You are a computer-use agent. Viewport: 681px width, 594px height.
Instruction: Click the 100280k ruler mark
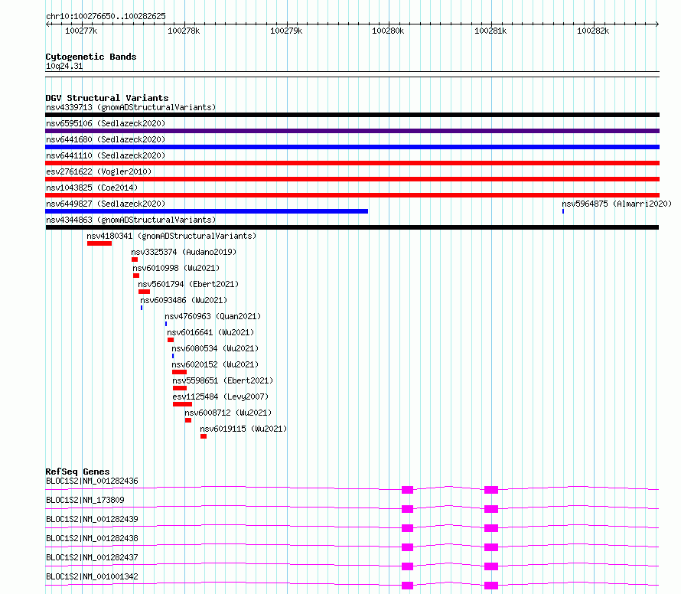pos(388,31)
